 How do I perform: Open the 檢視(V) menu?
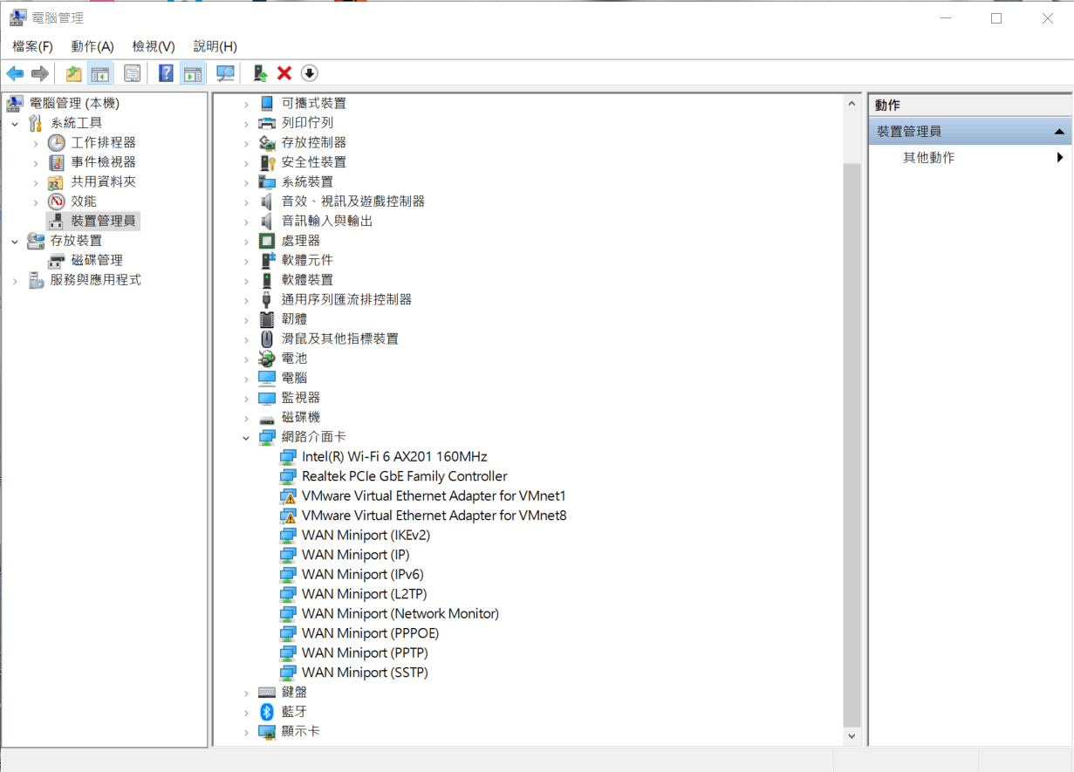point(153,46)
